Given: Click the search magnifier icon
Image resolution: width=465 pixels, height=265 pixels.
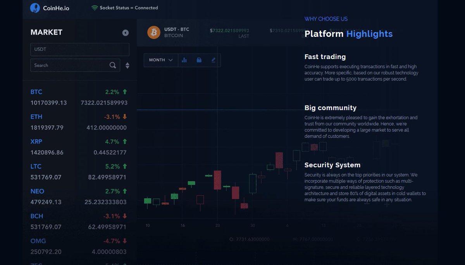Looking at the screenshot, I should [x=113, y=65].
